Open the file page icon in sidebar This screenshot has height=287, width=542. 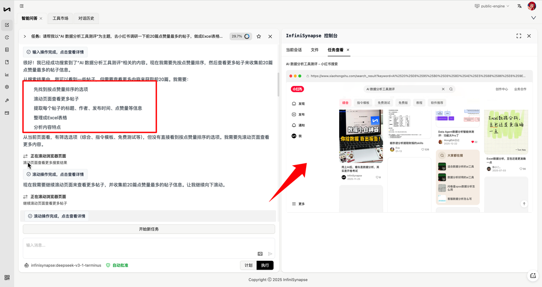(7, 62)
